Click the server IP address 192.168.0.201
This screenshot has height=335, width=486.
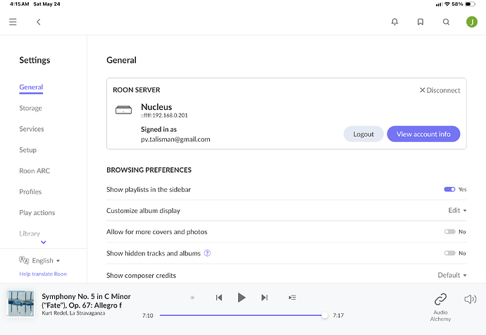tap(164, 116)
